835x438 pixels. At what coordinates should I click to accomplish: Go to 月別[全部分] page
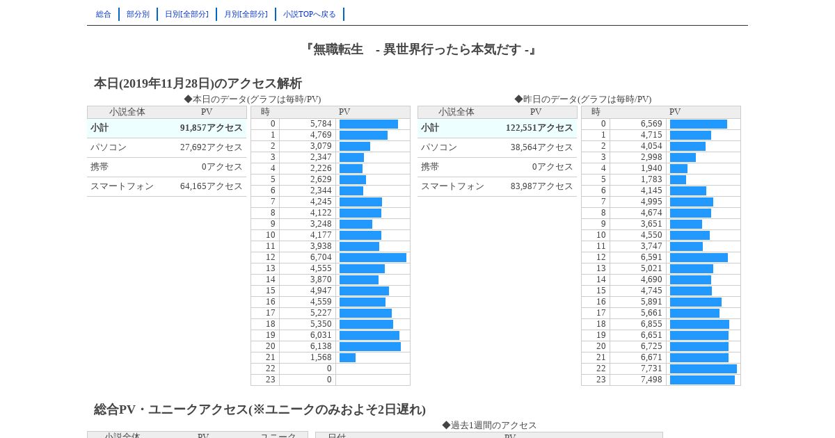tap(246, 14)
